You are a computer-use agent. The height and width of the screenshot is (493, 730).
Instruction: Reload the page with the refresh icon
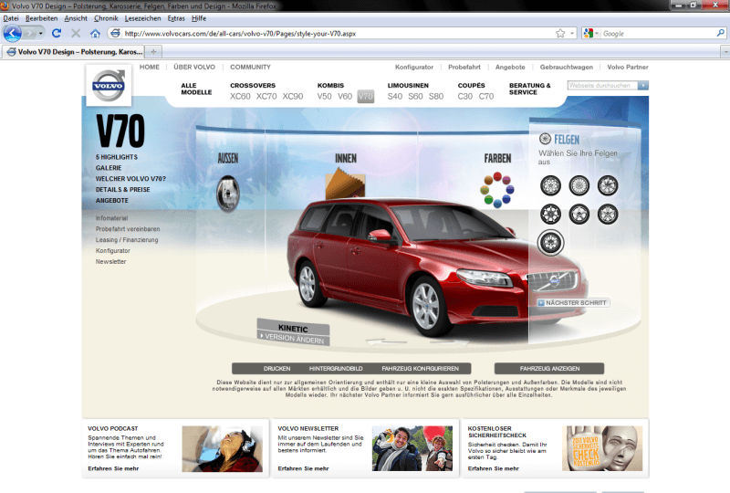57,33
